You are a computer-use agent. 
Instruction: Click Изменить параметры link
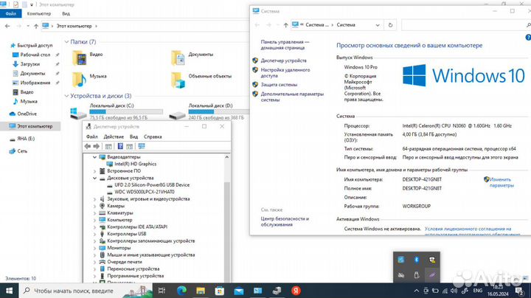[x=501, y=182]
